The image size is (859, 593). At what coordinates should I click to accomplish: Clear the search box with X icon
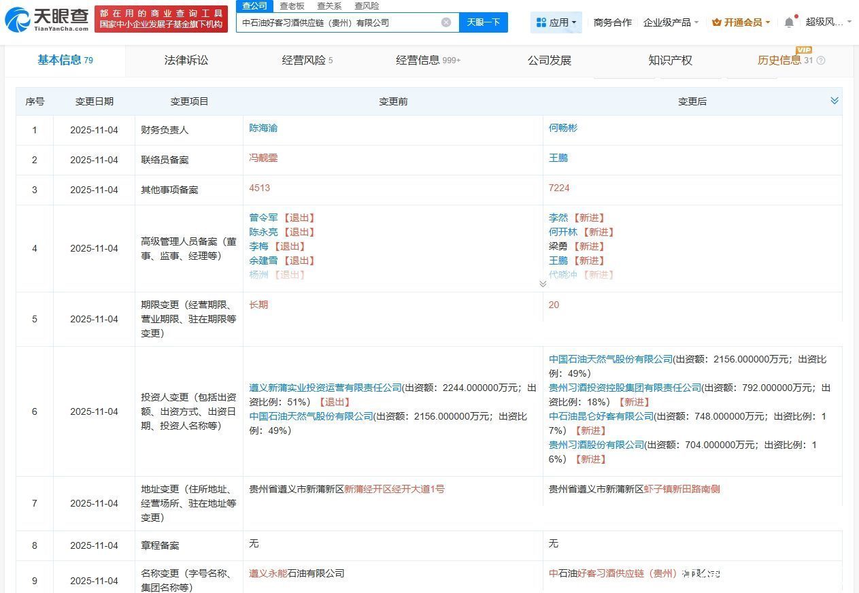coord(446,22)
